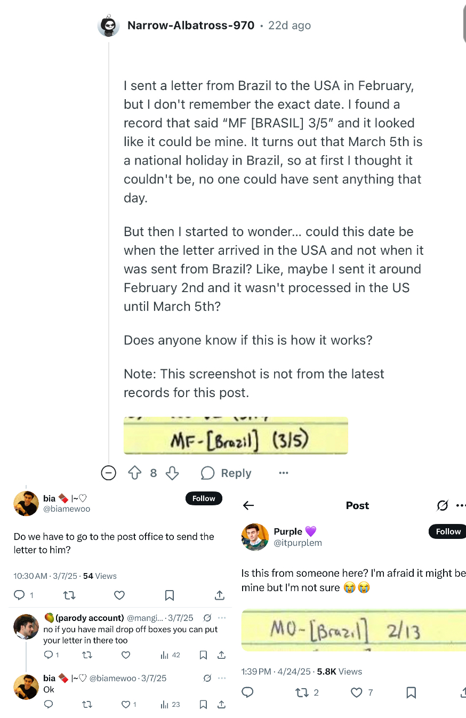
Task: Reply to the Reddit comment
Action: click(x=226, y=473)
